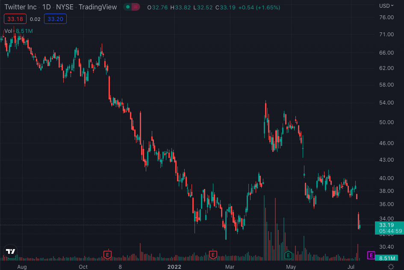404x270 pixels.
Task: Click the 0.02 spread value
Action: pos(35,19)
